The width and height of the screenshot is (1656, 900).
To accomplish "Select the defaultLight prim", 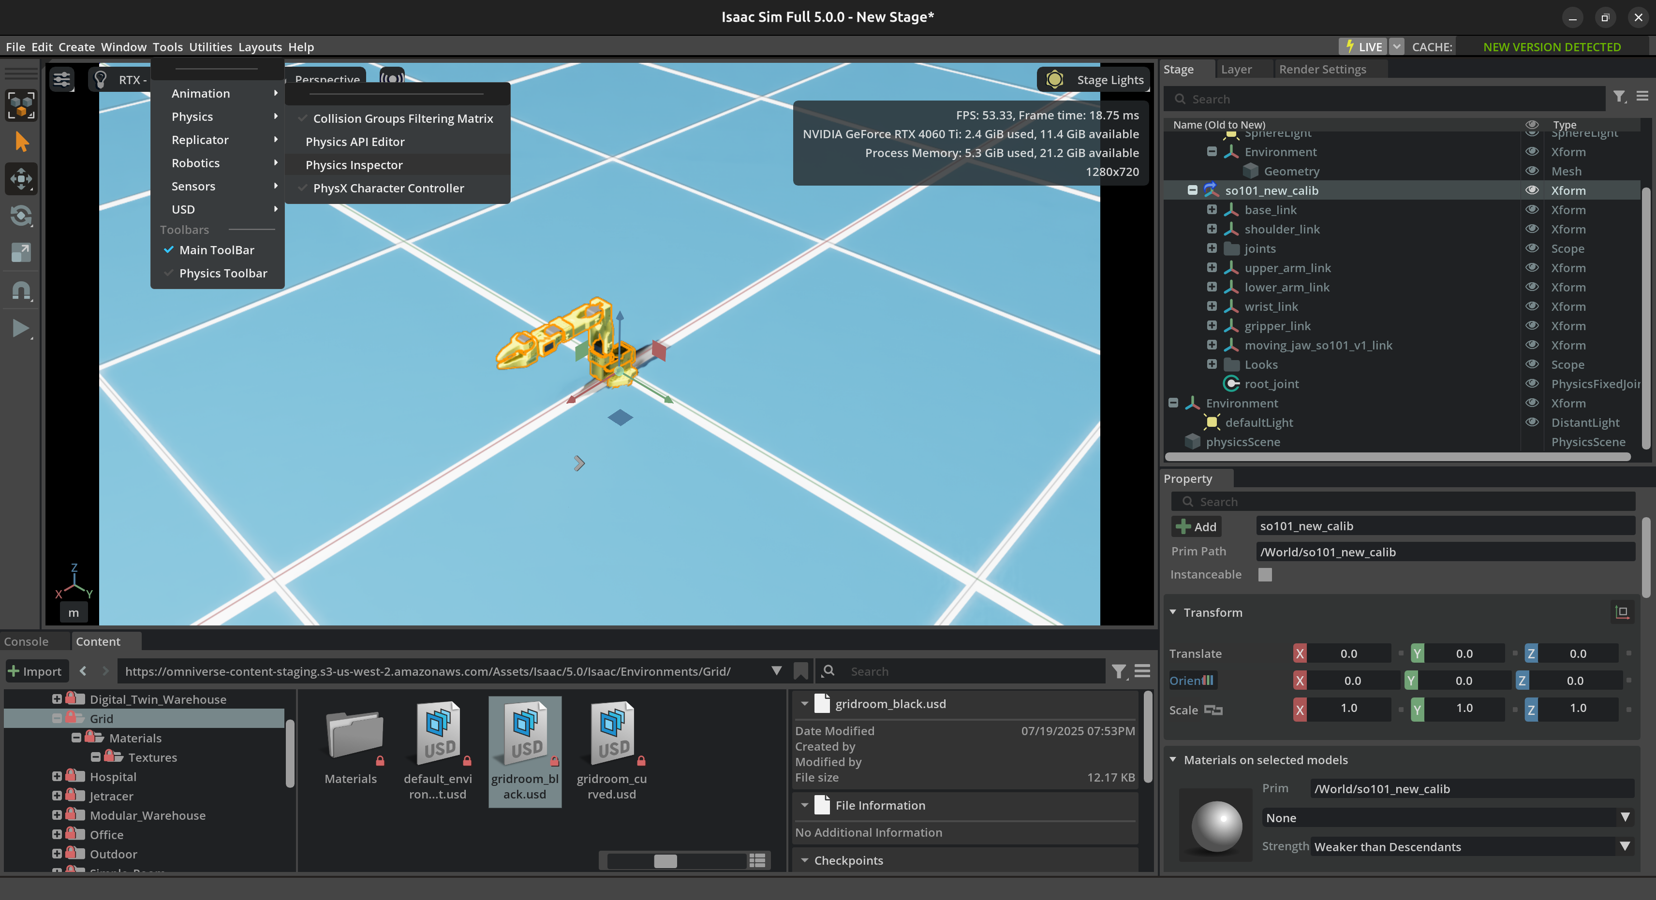I will (x=1259, y=422).
